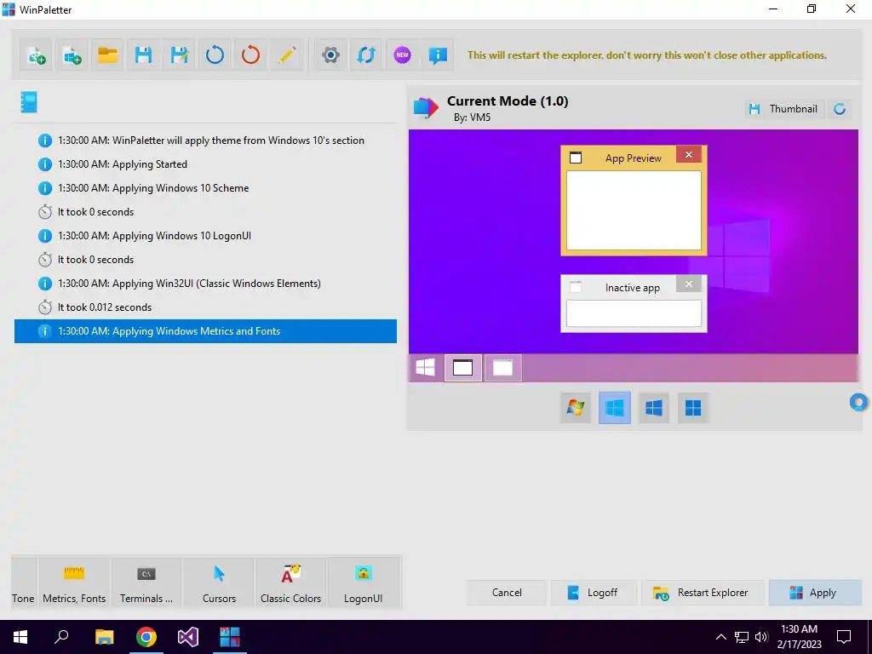Click the Cancel button
Viewport: 872px width, 654px height.
pos(507,593)
